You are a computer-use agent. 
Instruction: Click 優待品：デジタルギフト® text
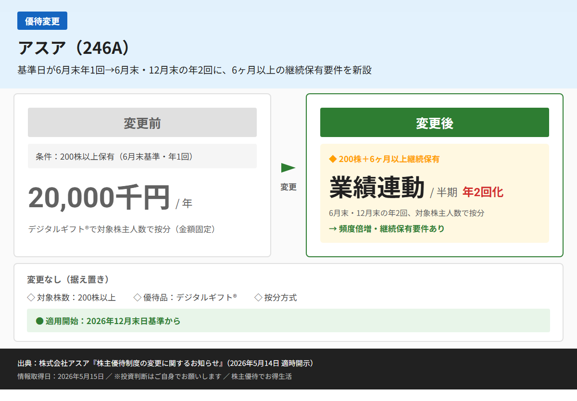click(190, 298)
